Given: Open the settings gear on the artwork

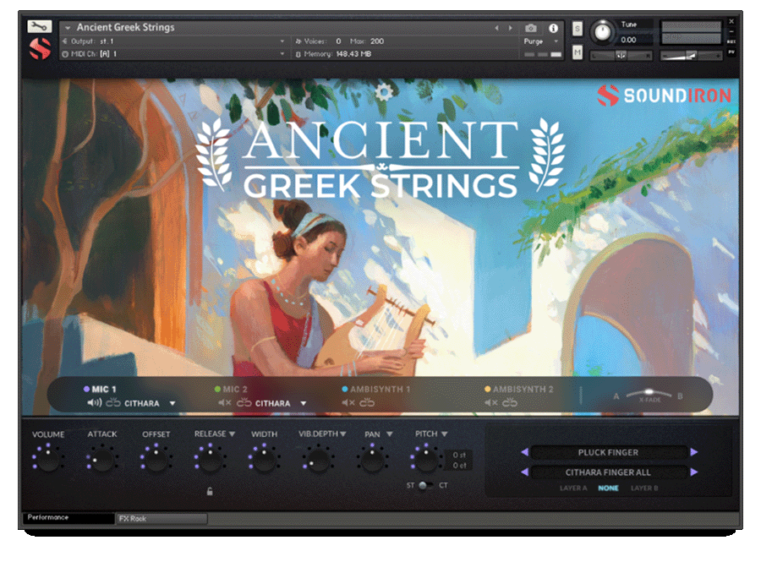Looking at the screenshot, I should pos(384,91).
